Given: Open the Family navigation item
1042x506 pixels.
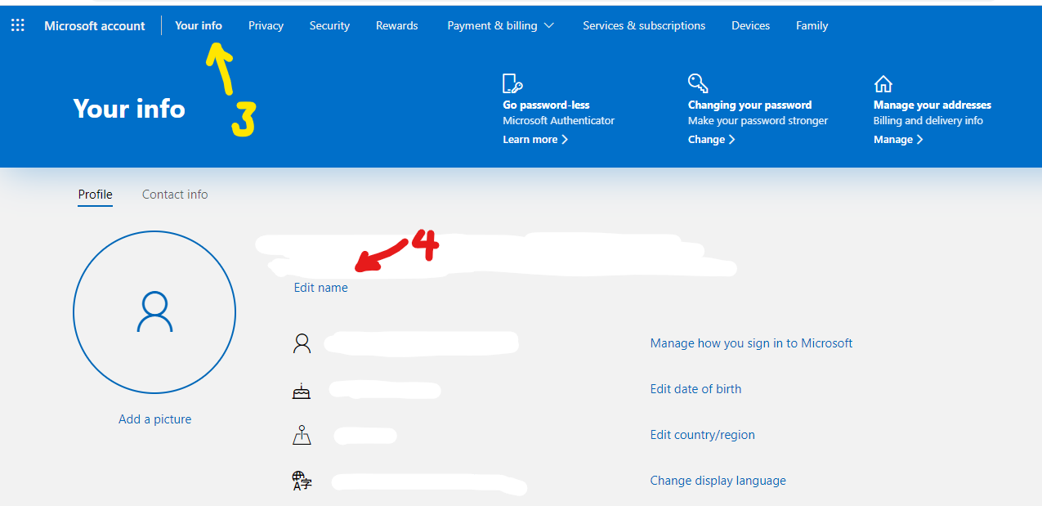Looking at the screenshot, I should [x=812, y=25].
